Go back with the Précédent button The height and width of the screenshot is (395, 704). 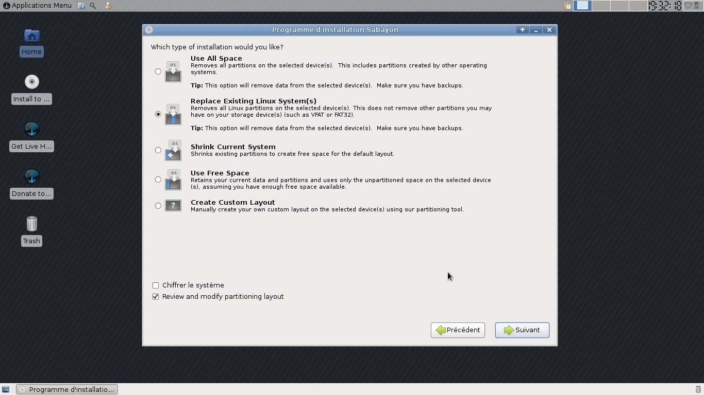coord(458,330)
